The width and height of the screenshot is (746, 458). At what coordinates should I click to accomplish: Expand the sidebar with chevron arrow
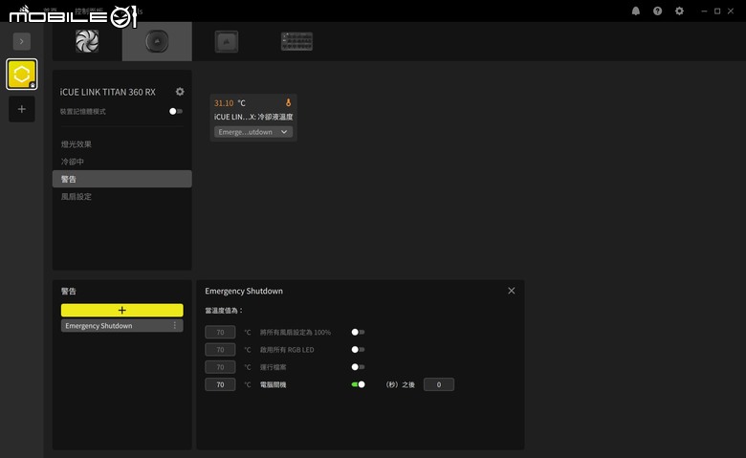click(x=21, y=41)
